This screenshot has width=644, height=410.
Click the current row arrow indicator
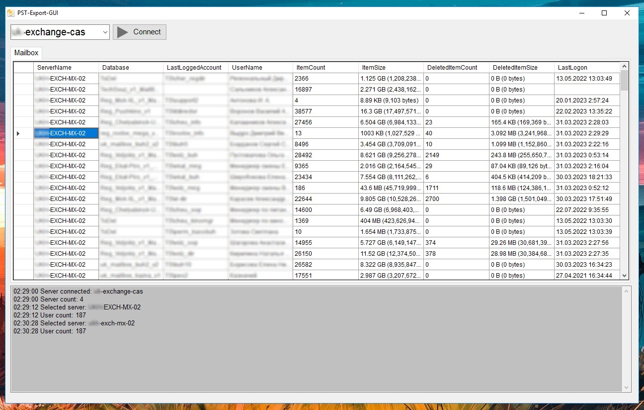(18, 133)
